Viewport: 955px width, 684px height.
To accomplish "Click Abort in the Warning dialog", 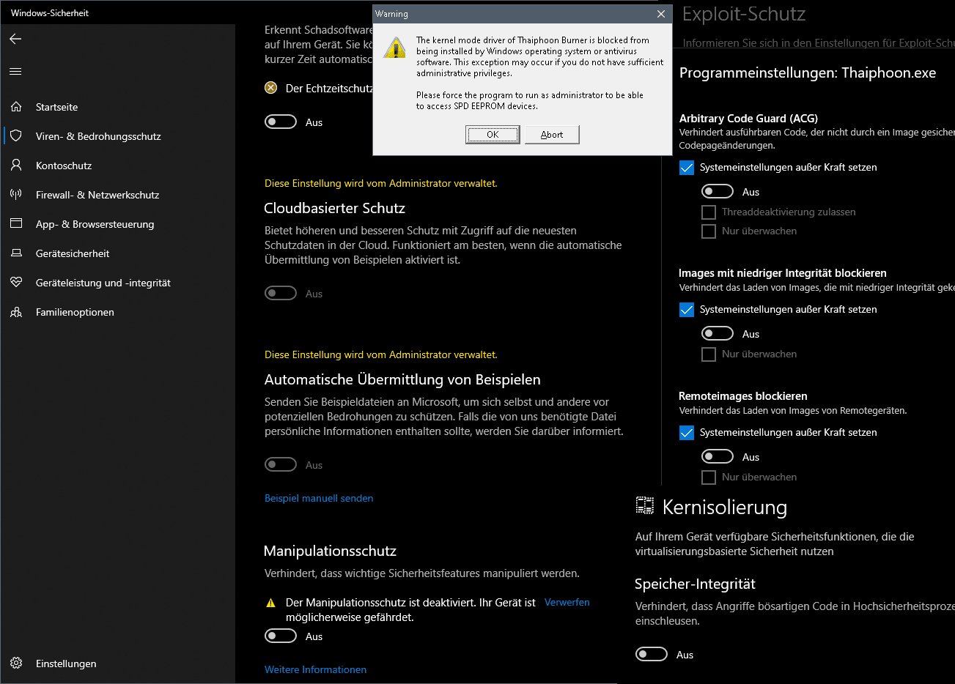I will point(552,135).
